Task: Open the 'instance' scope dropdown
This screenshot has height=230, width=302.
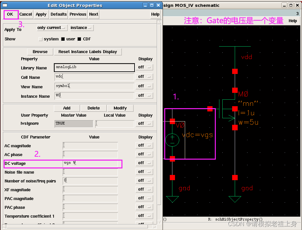Action: tap(81, 28)
